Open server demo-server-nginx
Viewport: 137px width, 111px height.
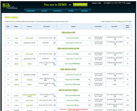(x=68, y=90)
